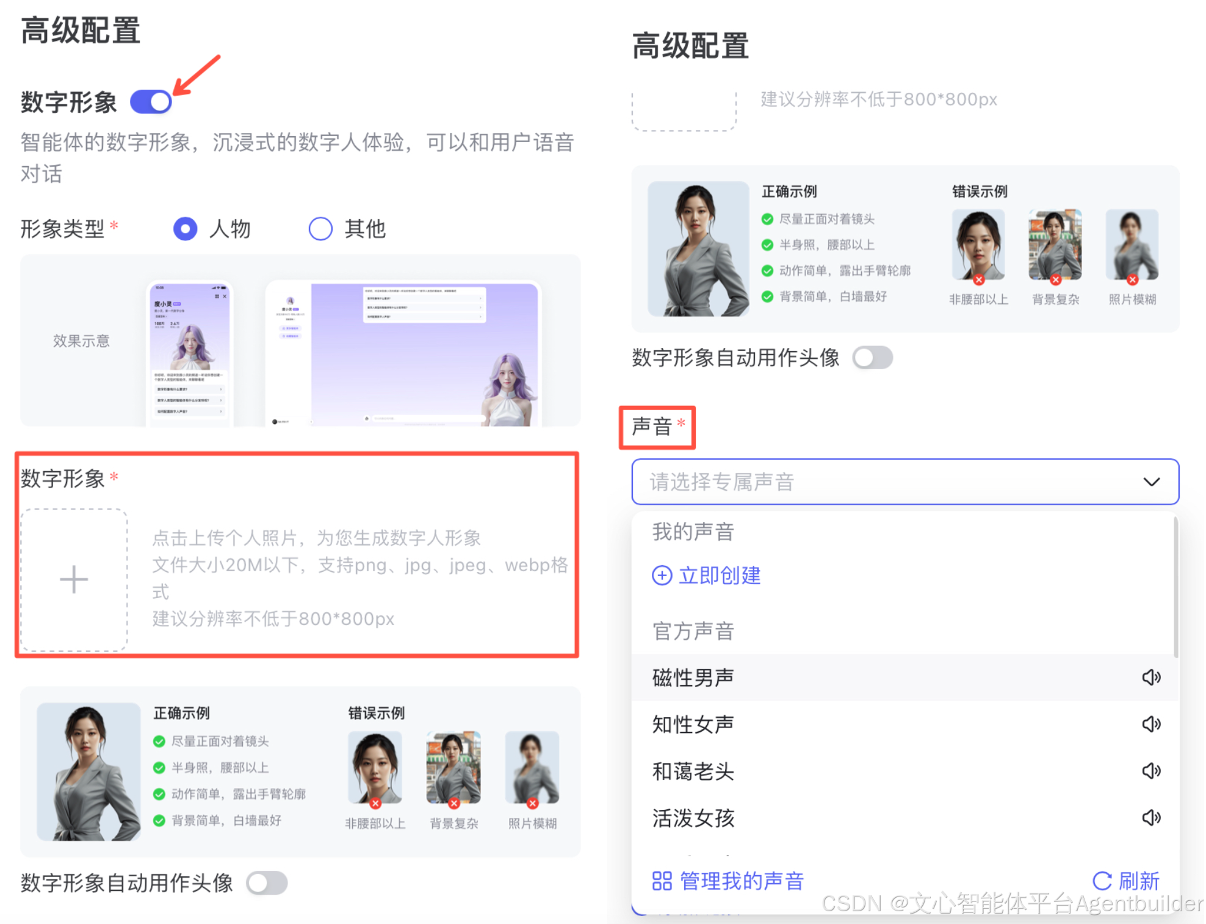Click the plus icon to upload photo

click(74, 579)
